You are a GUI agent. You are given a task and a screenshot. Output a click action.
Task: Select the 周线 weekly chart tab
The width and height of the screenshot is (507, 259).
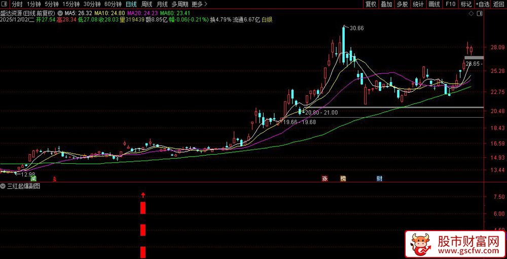[147, 4]
